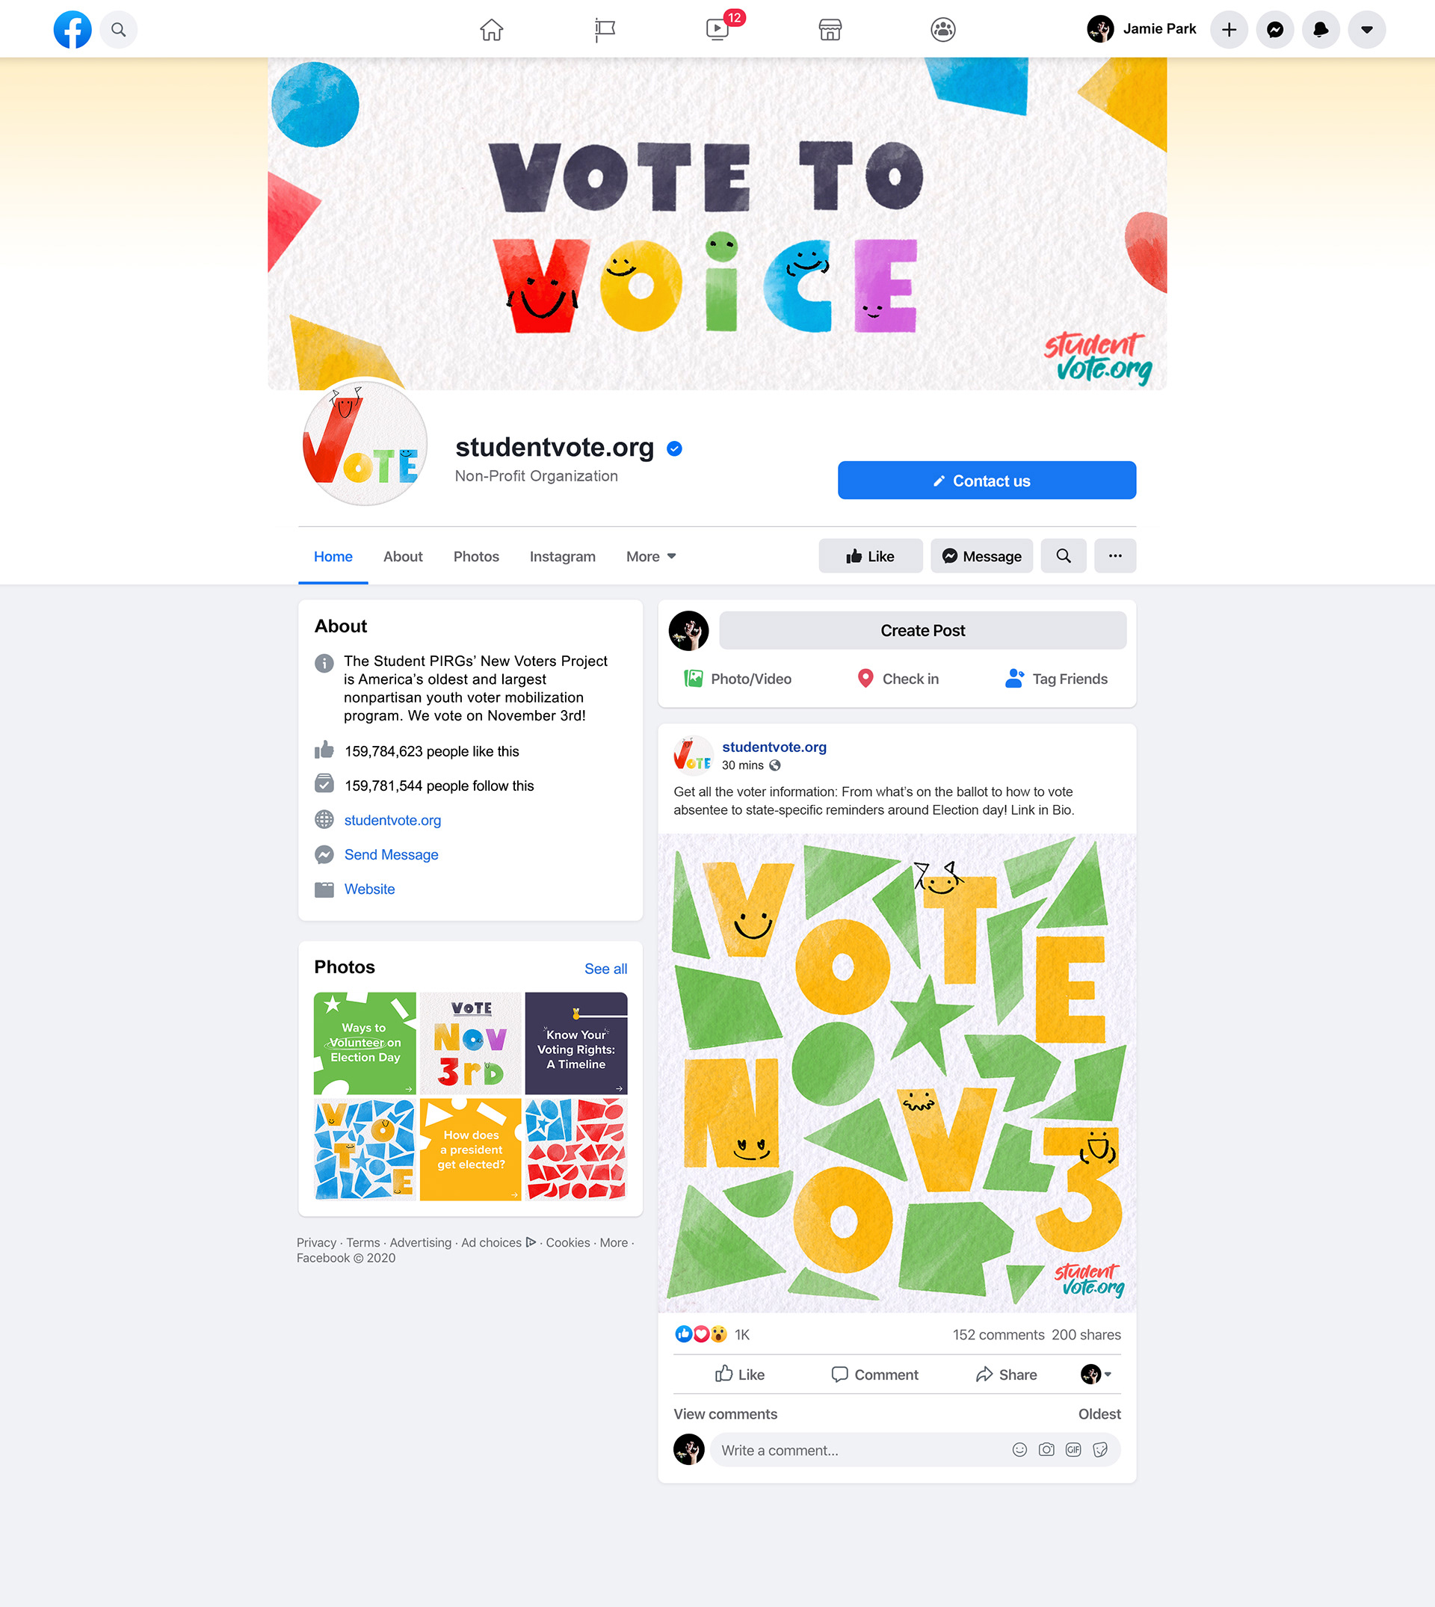The height and width of the screenshot is (1607, 1435).
Task: Go to the Marketplace icon in top bar
Action: tap(830, 30)
